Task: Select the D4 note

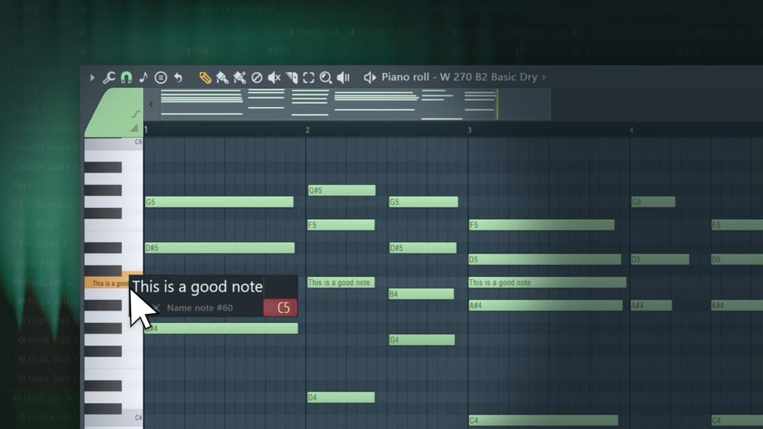Action: [341, 398]
